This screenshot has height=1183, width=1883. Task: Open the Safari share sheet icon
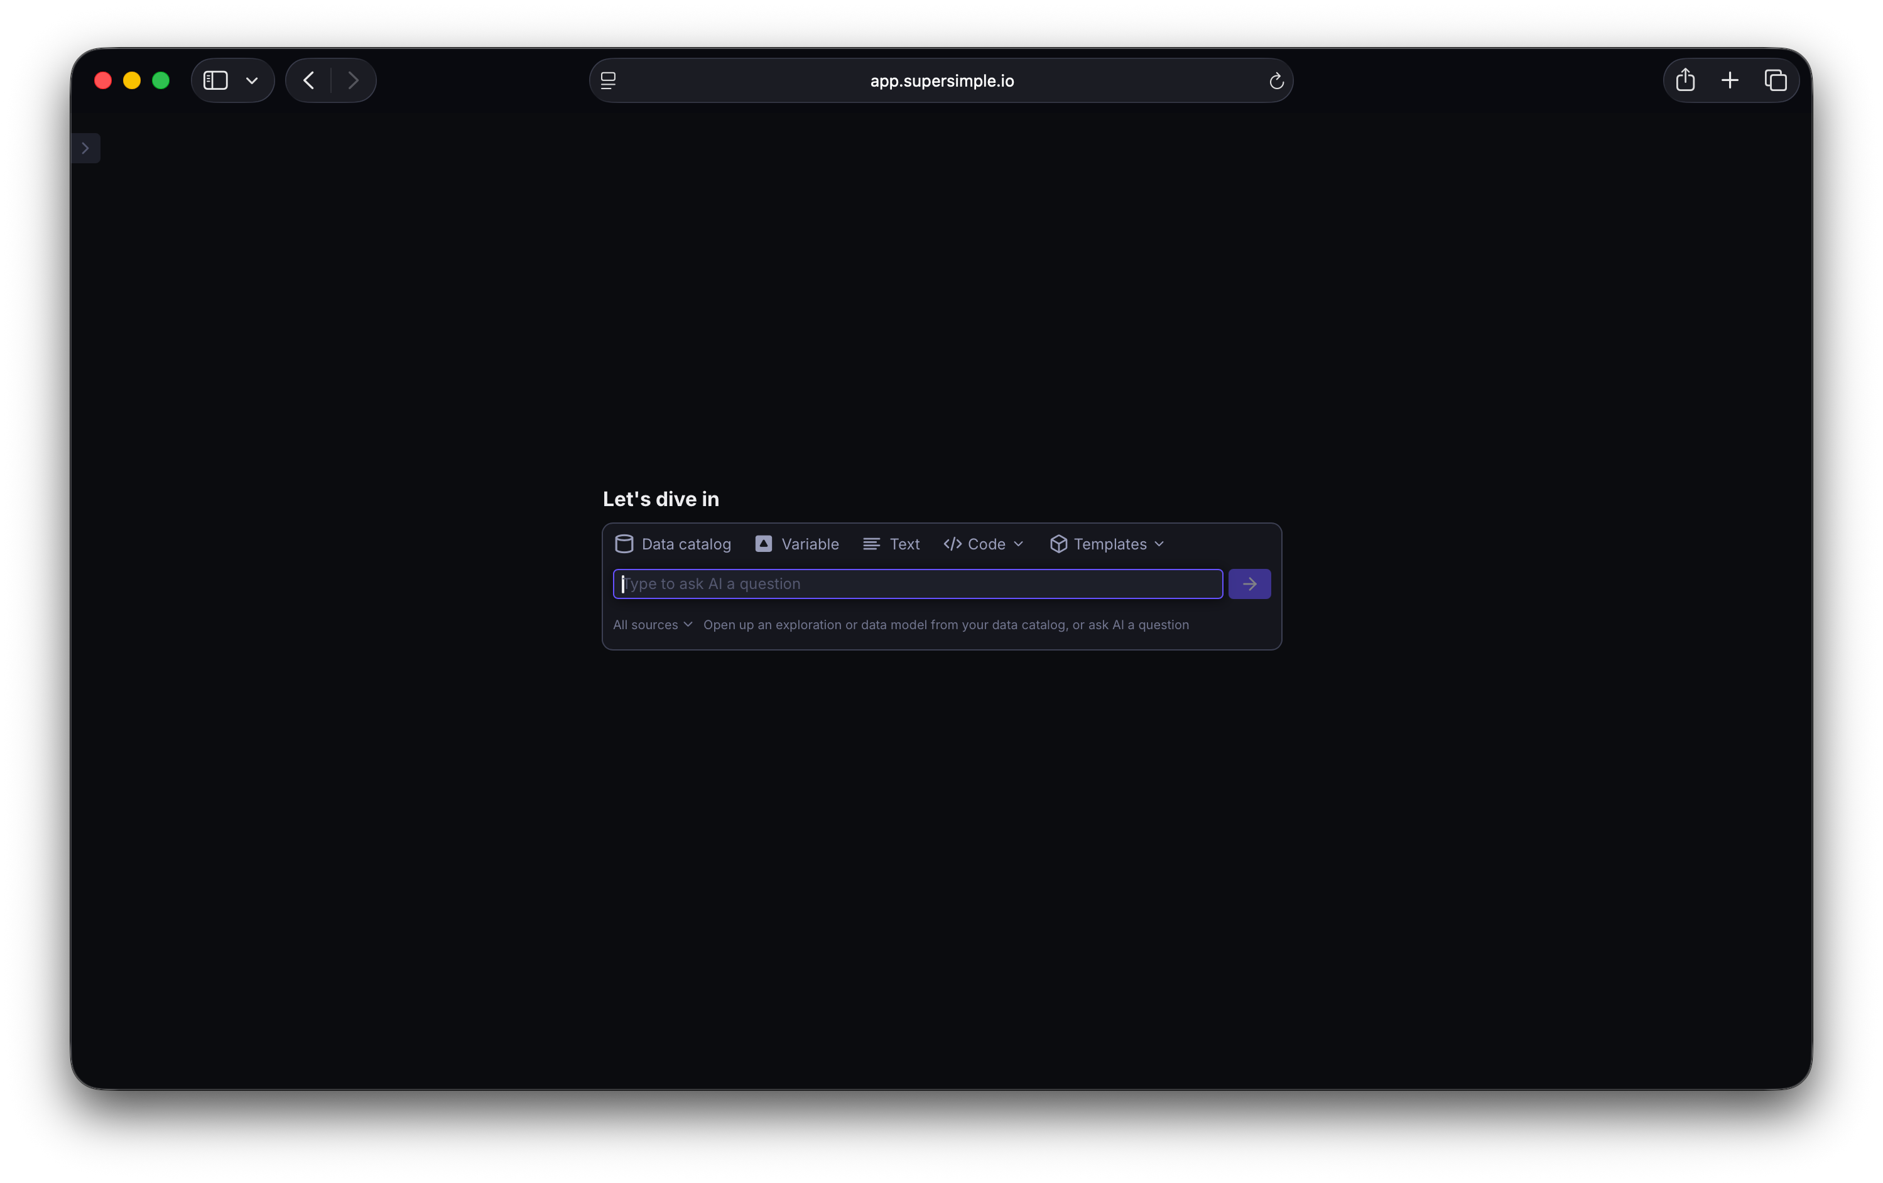point(1685,80)
